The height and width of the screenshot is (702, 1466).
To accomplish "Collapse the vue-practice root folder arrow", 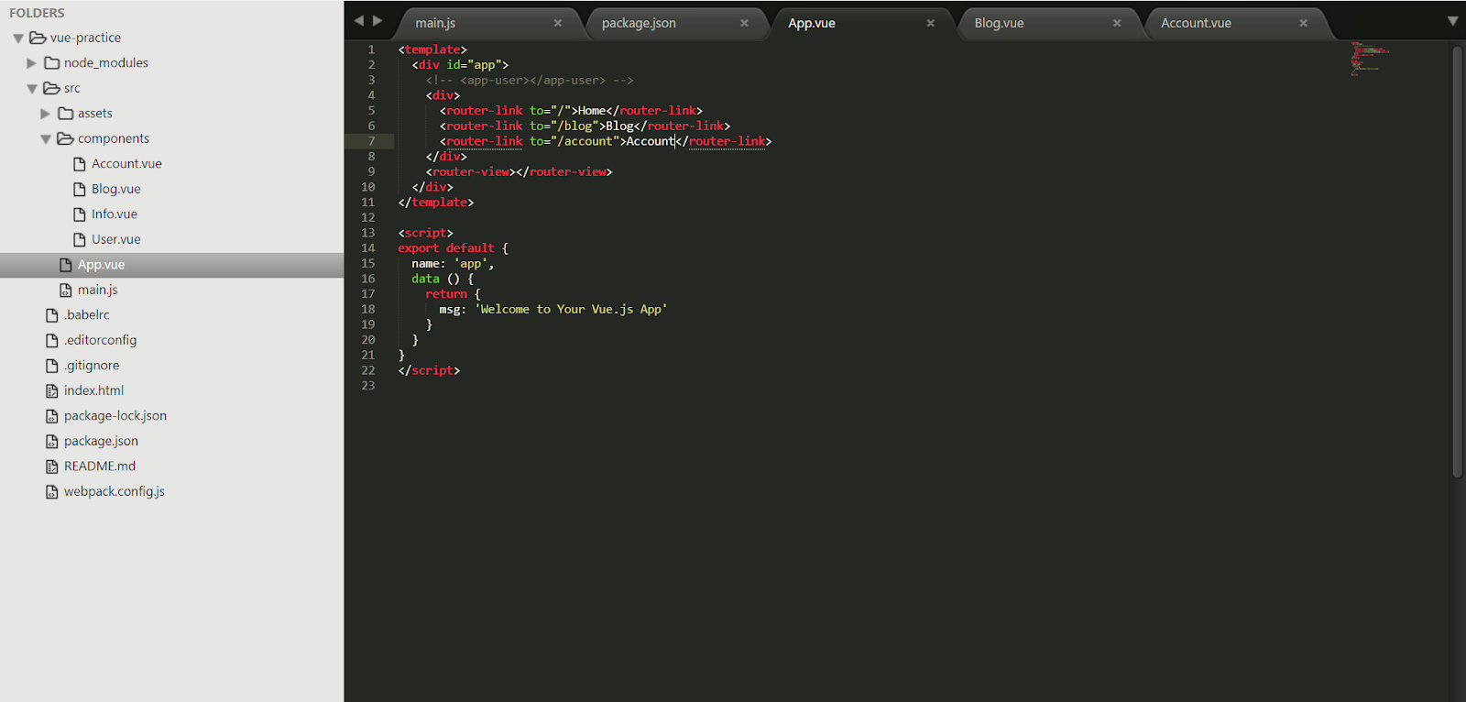I will [x=18, y=38].
